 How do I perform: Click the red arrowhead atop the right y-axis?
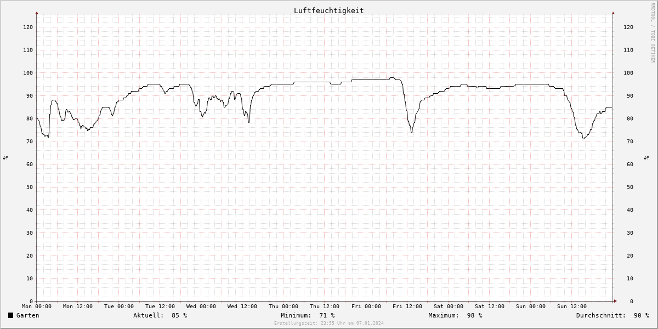612,13
